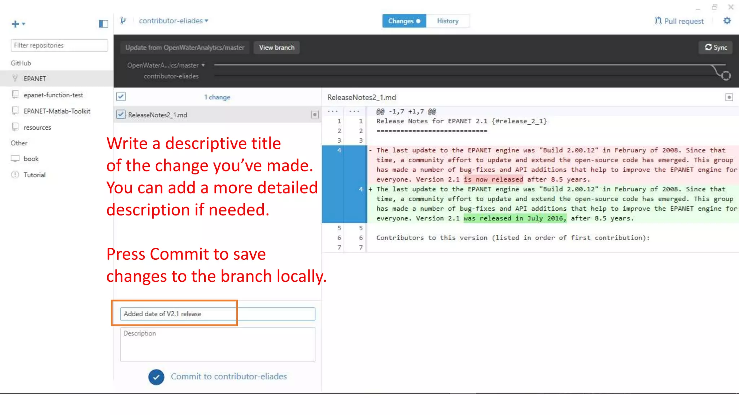Click Update from OpenWaterAnalytics/master button

coord(185,47)
